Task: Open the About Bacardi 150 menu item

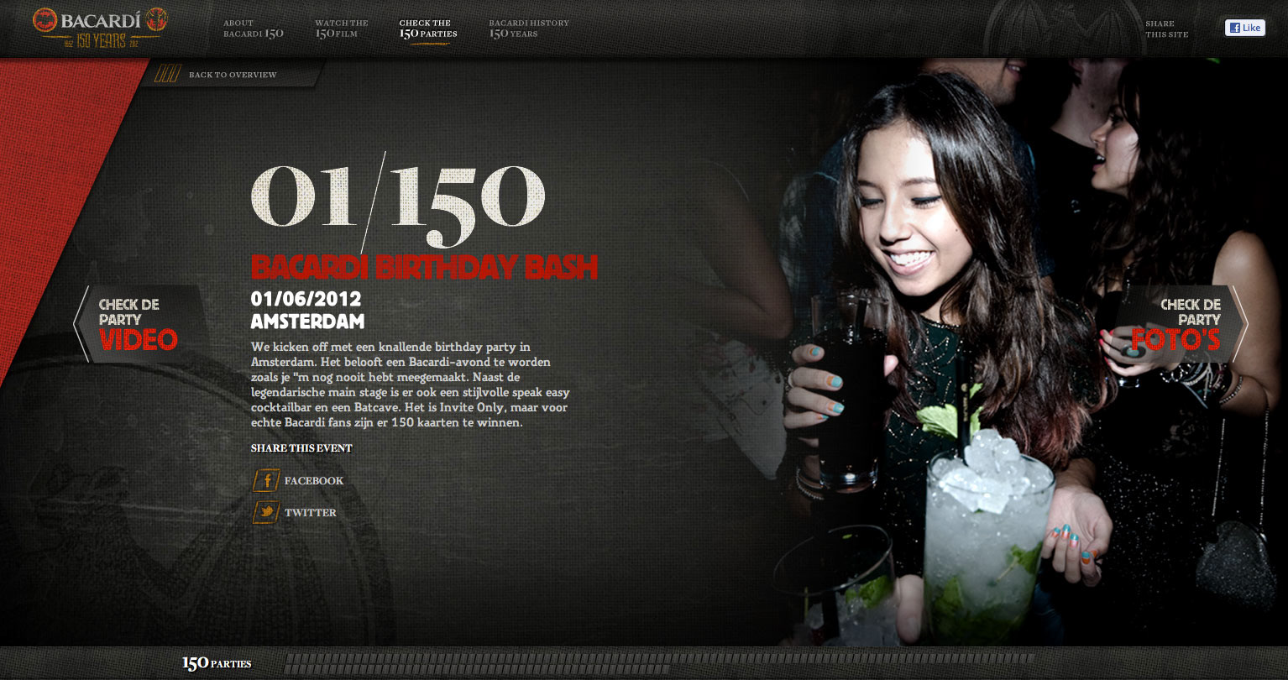Action: [253, 29]
